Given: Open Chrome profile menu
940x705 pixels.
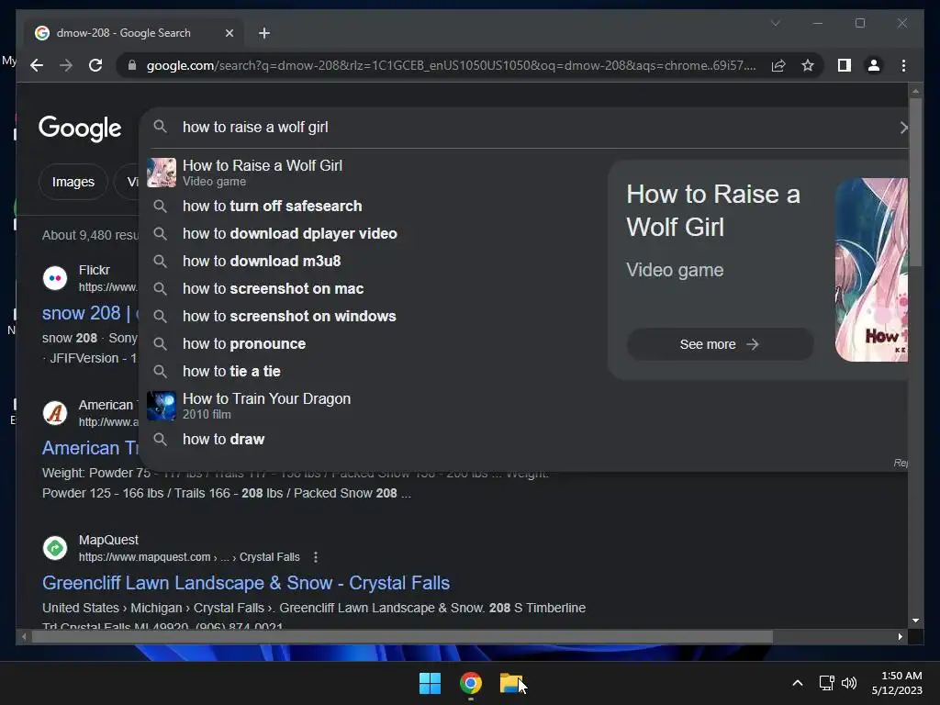Looking at the screenshot, I should 874,65.
